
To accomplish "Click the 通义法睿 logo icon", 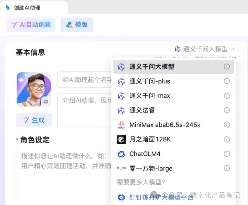I will pos(121,110).
